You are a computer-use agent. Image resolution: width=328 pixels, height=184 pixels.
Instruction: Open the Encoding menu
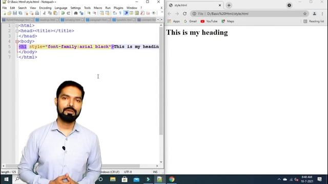point(45,8)
